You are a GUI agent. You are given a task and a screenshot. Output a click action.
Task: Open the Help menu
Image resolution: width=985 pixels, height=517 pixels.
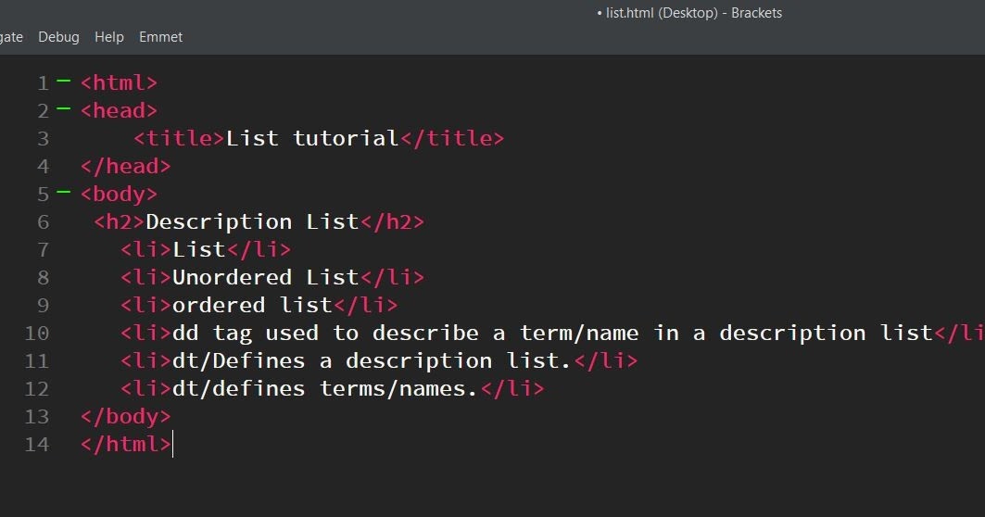108,37
